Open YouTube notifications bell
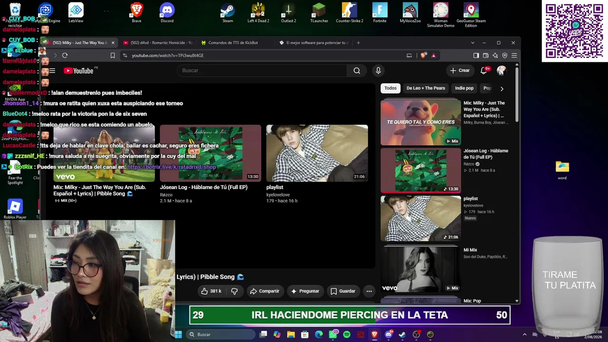 484,71
